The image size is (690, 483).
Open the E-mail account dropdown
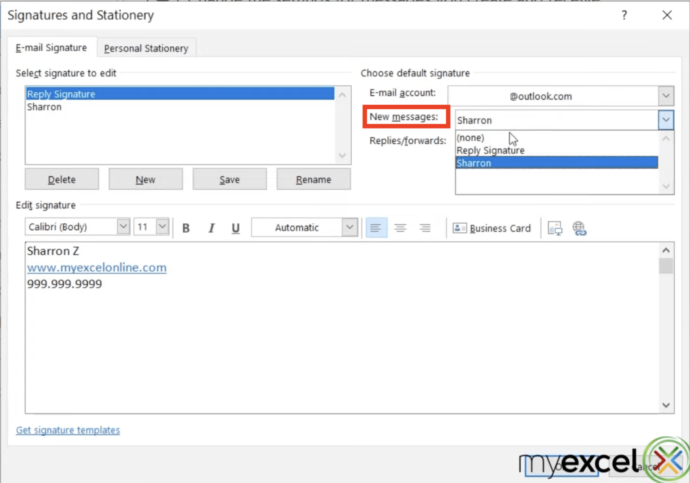coord(666,96)
